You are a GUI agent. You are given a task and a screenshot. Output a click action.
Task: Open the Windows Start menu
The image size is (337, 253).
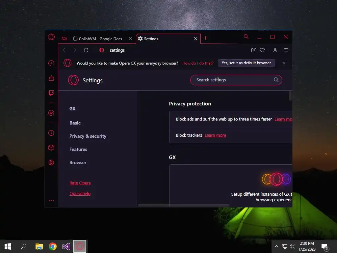point(8,246)
